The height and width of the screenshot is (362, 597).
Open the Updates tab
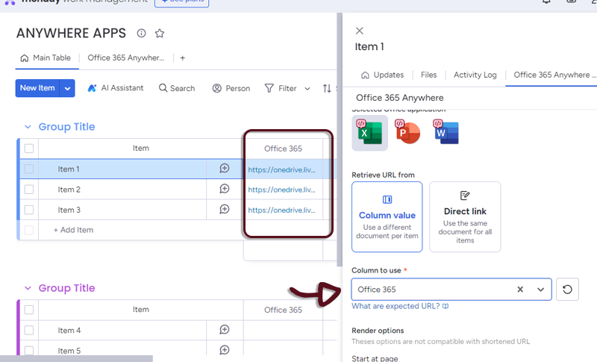pyautogui.click(x=382, y=75)
